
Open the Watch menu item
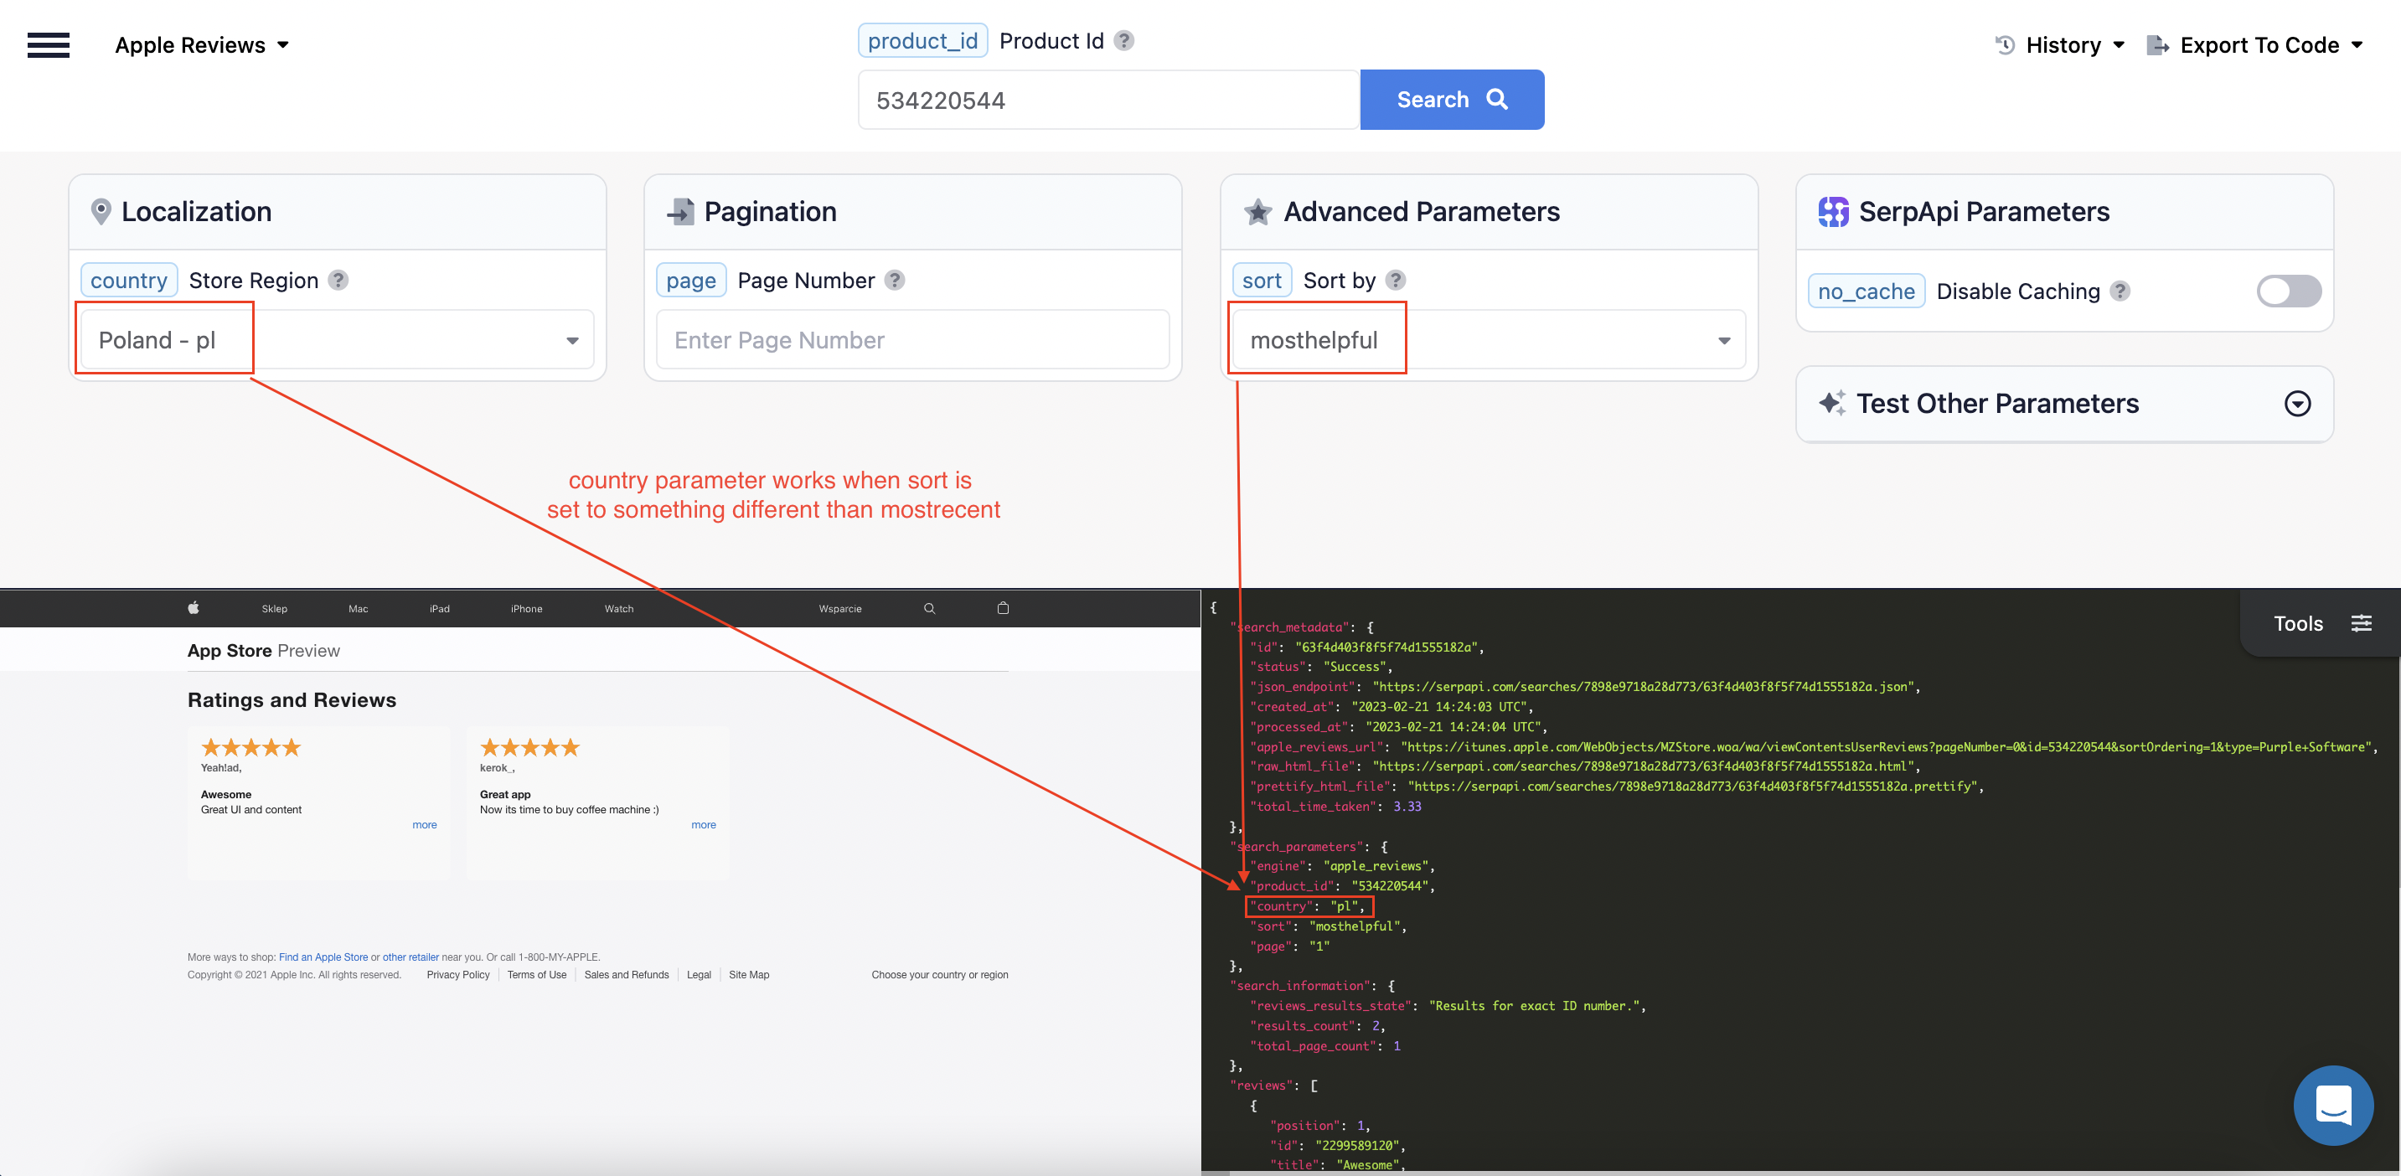pos(619,608)
